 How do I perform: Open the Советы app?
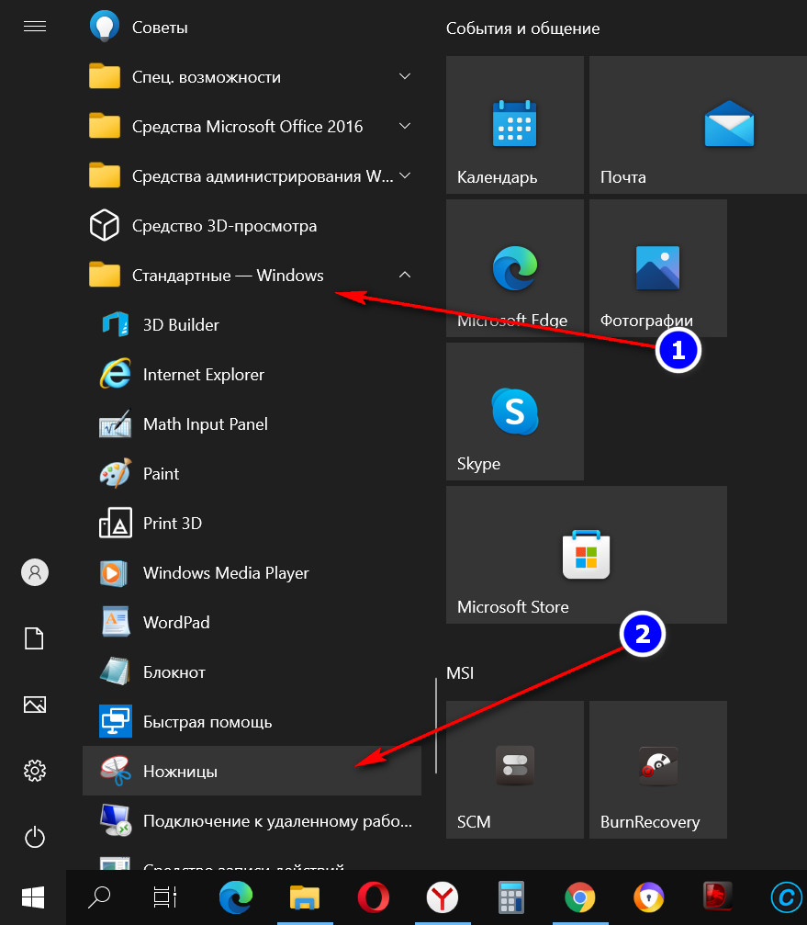coord(252,28)
